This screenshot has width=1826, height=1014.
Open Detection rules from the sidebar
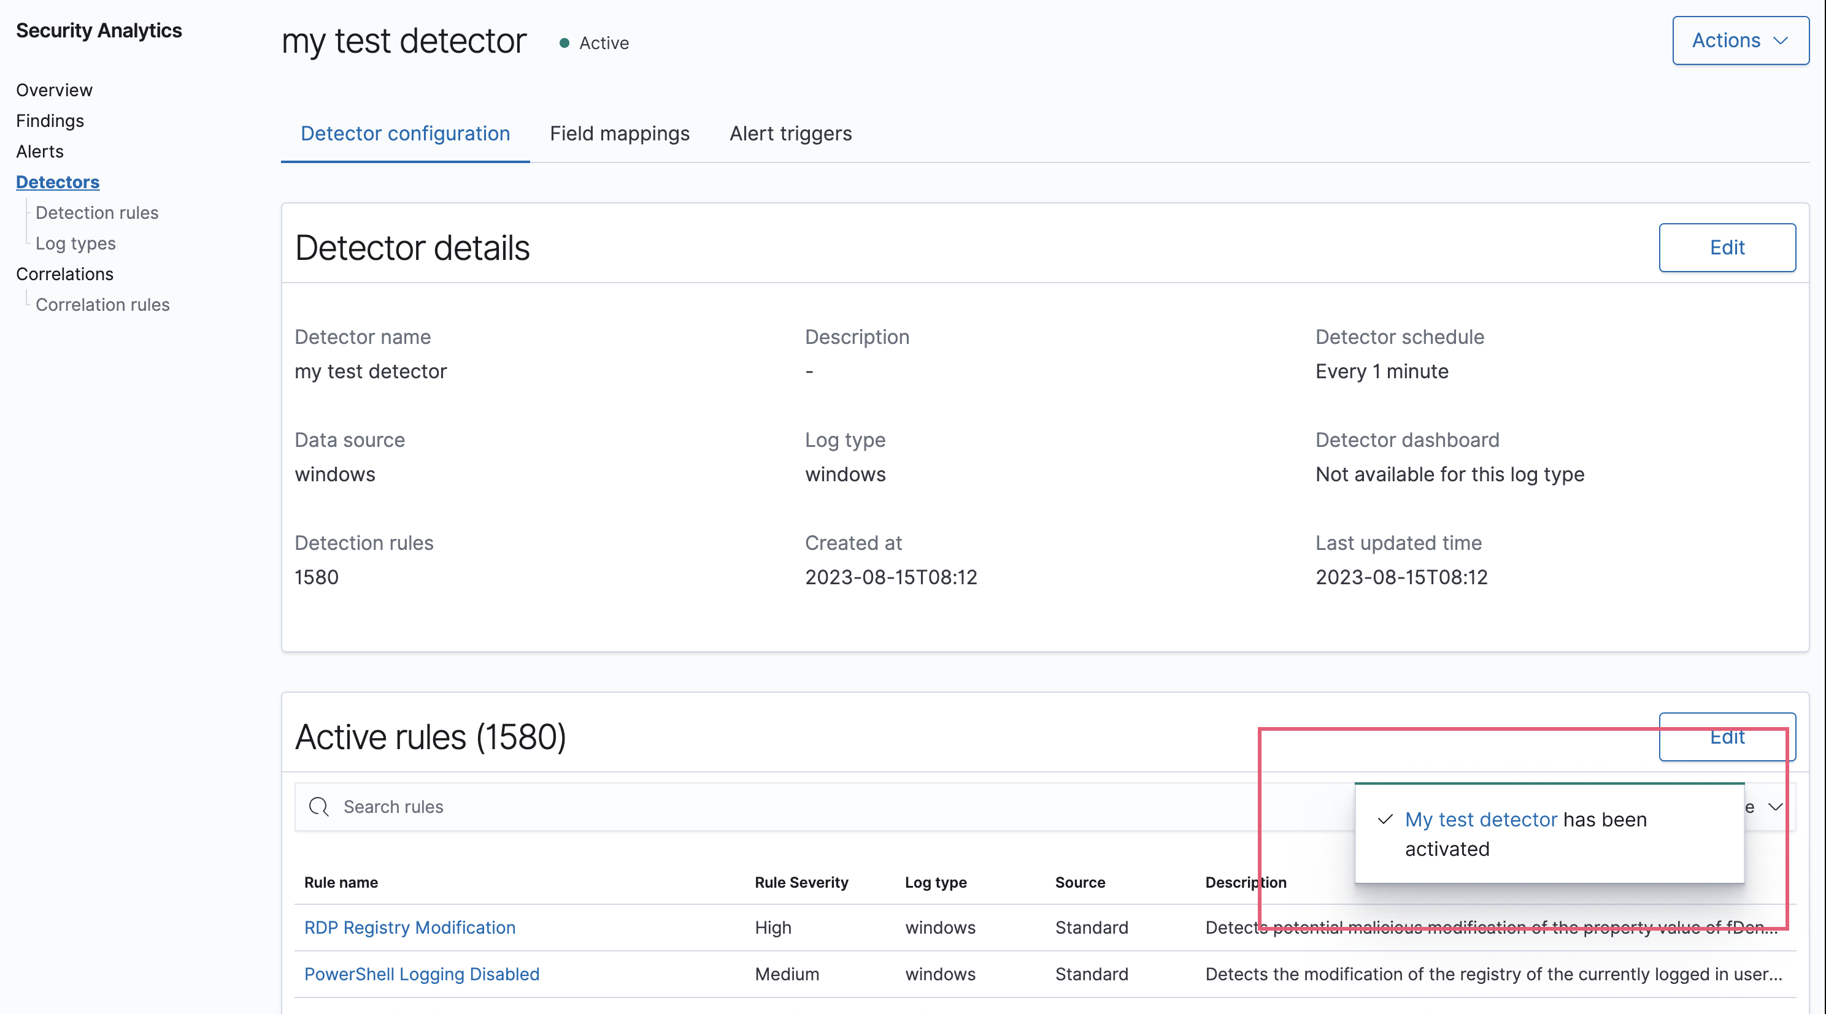coord(96,212)
